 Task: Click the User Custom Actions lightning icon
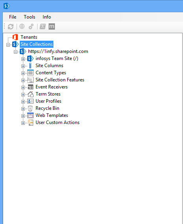point(30,122)
